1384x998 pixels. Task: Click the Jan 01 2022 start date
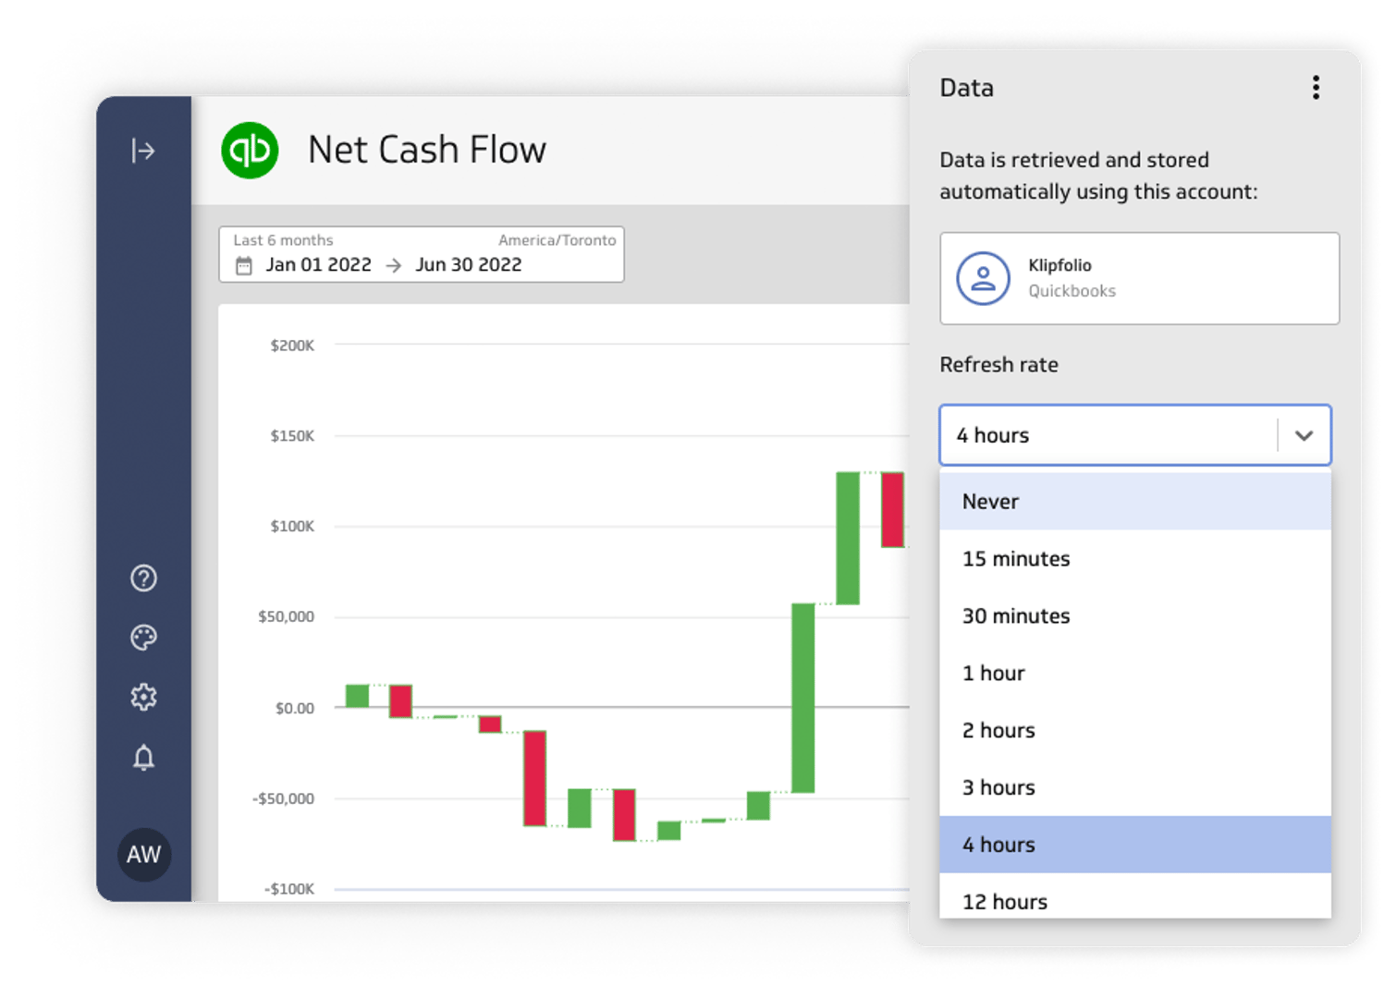(x=319, y=265)
